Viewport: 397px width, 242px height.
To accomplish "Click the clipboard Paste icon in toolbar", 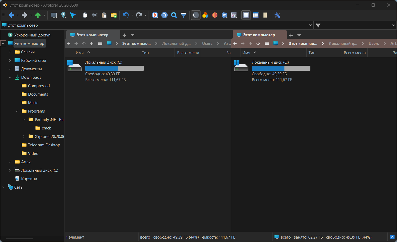I will pyautogui.click(x=104, y=15).
